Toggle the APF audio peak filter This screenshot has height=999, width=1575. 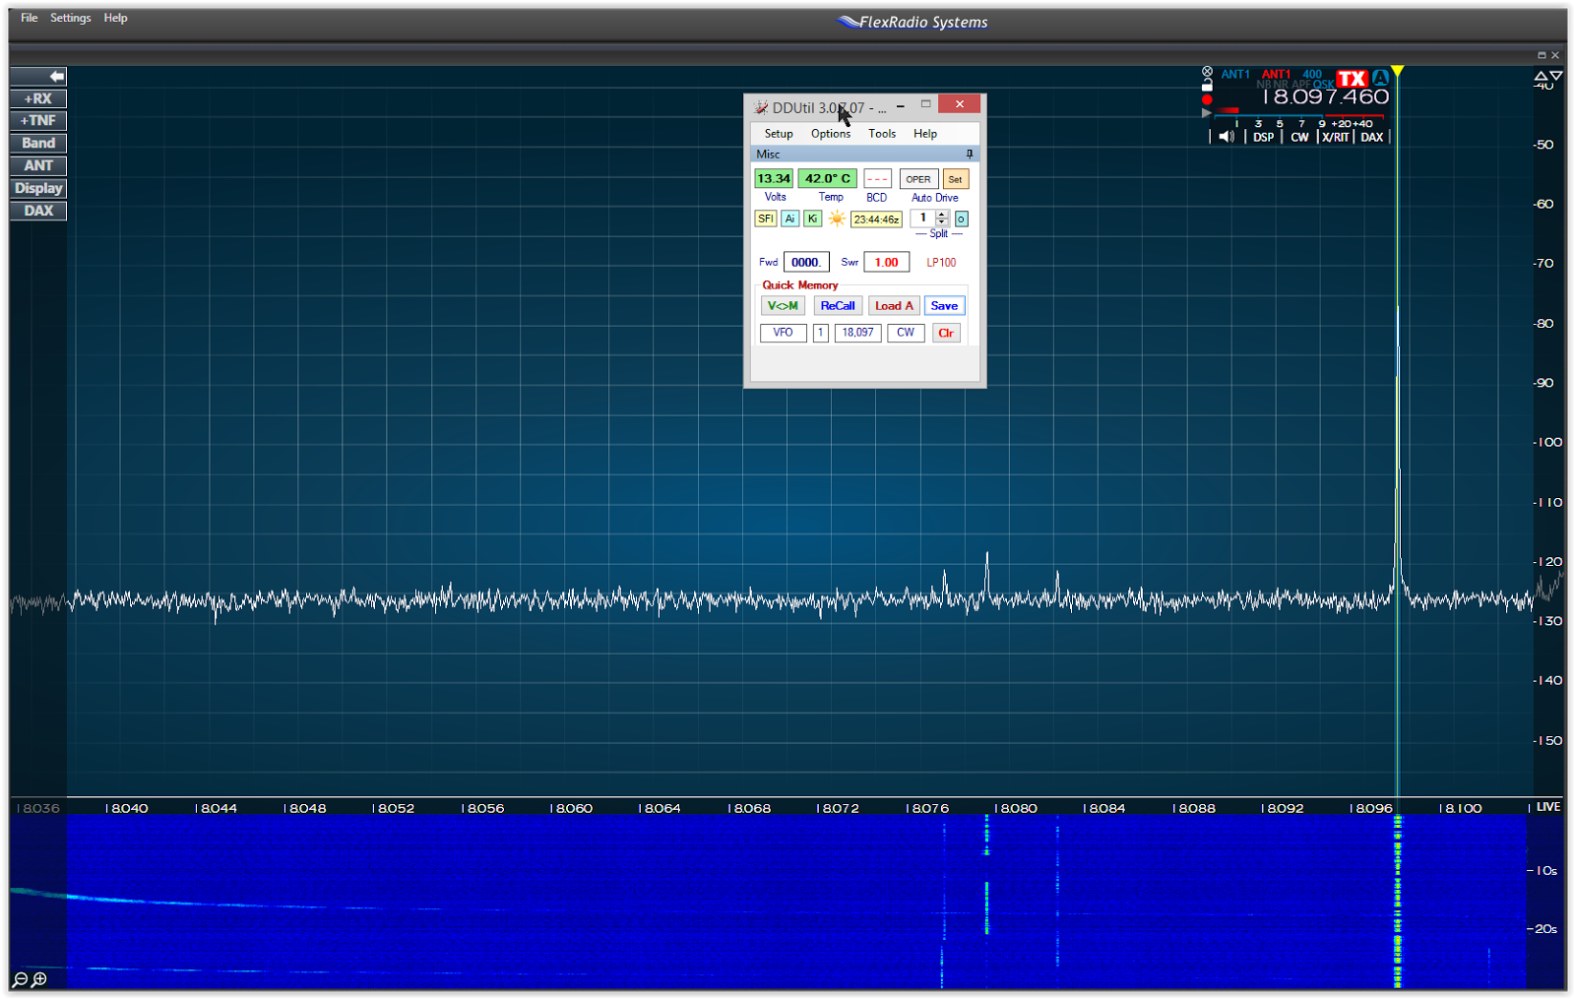tap(1301, 85)
